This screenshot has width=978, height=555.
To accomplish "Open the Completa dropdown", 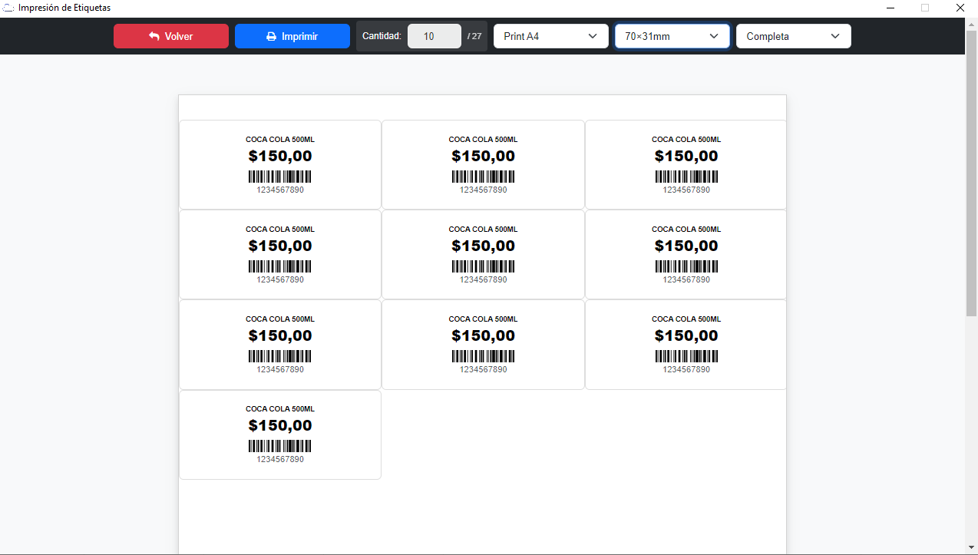I will [x=794, y=36].
